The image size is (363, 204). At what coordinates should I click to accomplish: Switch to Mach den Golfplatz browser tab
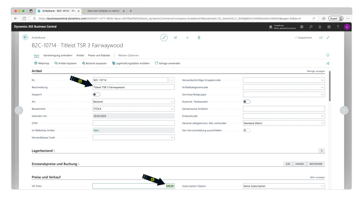tap(103, 11)
